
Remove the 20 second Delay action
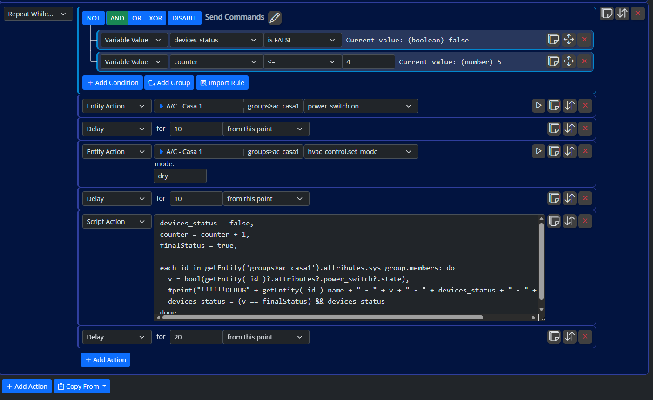[x=585, y=337]
